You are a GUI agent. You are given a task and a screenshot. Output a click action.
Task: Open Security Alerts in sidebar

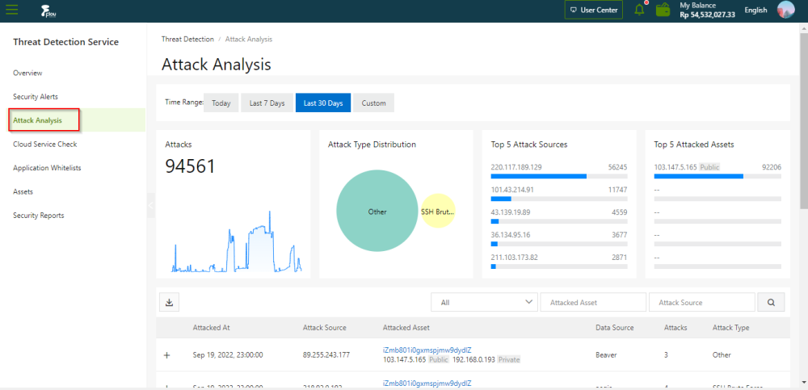pyautogui.click(x=36, y=97)
